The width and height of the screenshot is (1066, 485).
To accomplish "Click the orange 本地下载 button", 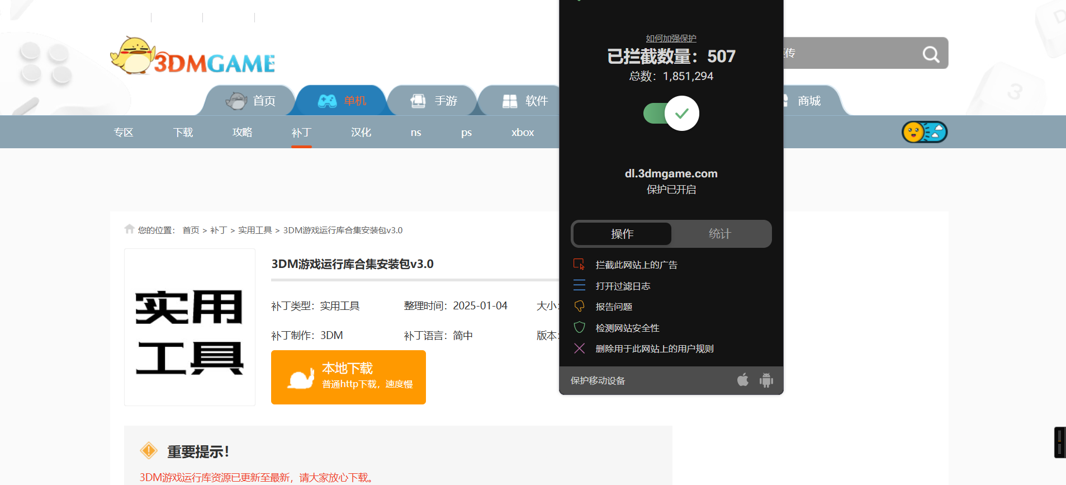I will pos(348,377).
